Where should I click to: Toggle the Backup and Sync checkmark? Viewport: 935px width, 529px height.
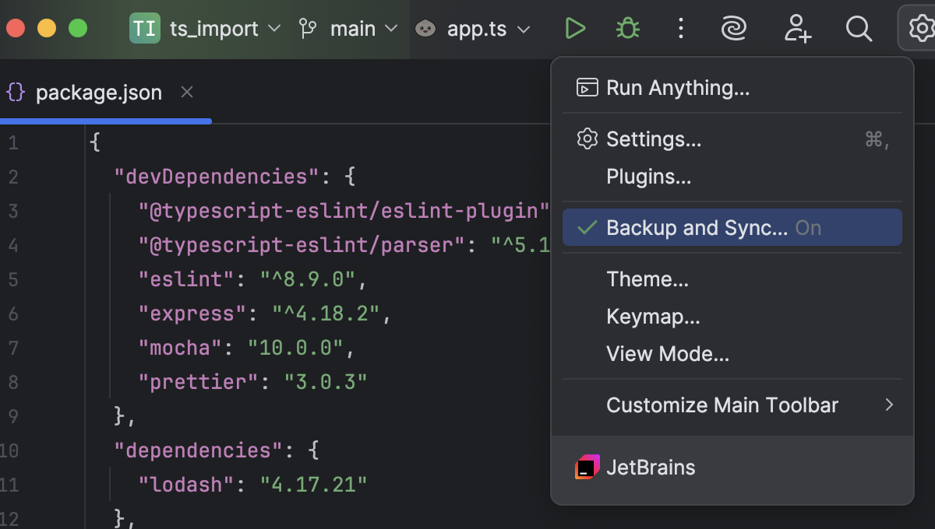(x=587, y=228)
